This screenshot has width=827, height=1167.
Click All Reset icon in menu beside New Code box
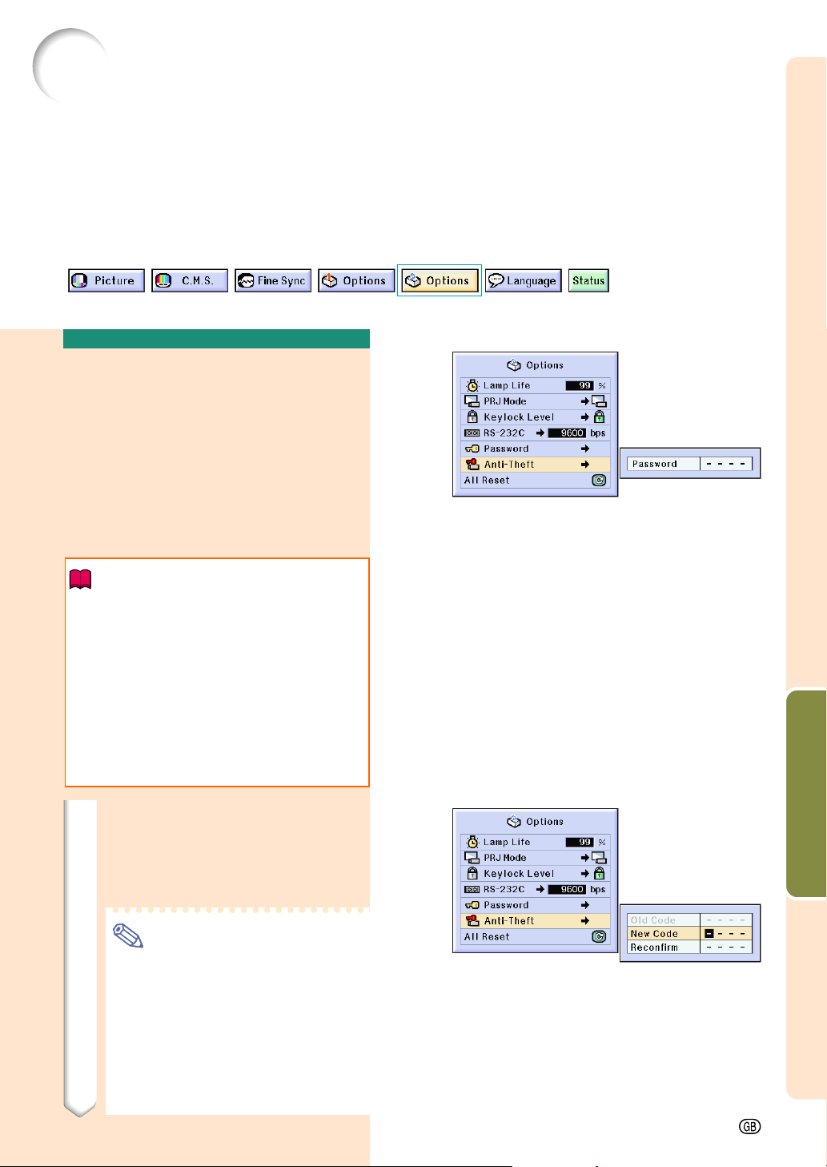coord(599,937)
